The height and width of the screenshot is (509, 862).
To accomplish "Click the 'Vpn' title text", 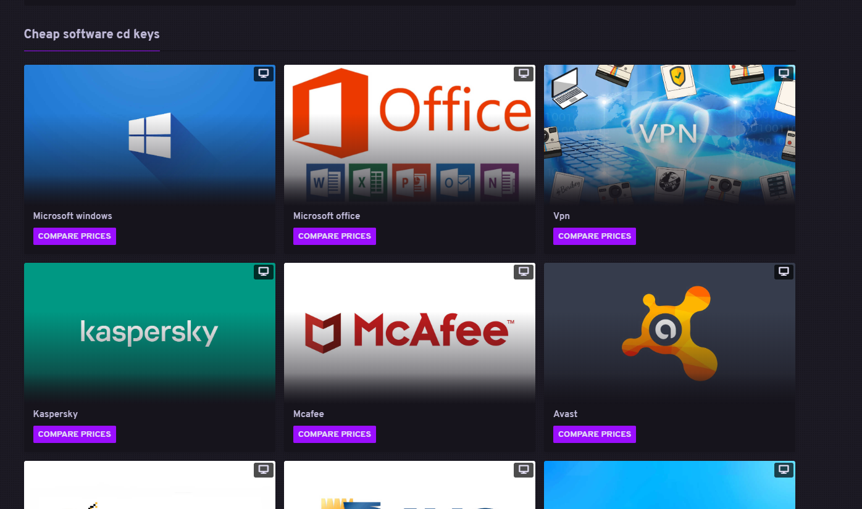I will pos(561,216).
